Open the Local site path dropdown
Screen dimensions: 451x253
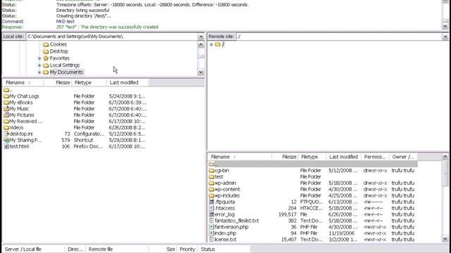(x=201, y=37)
